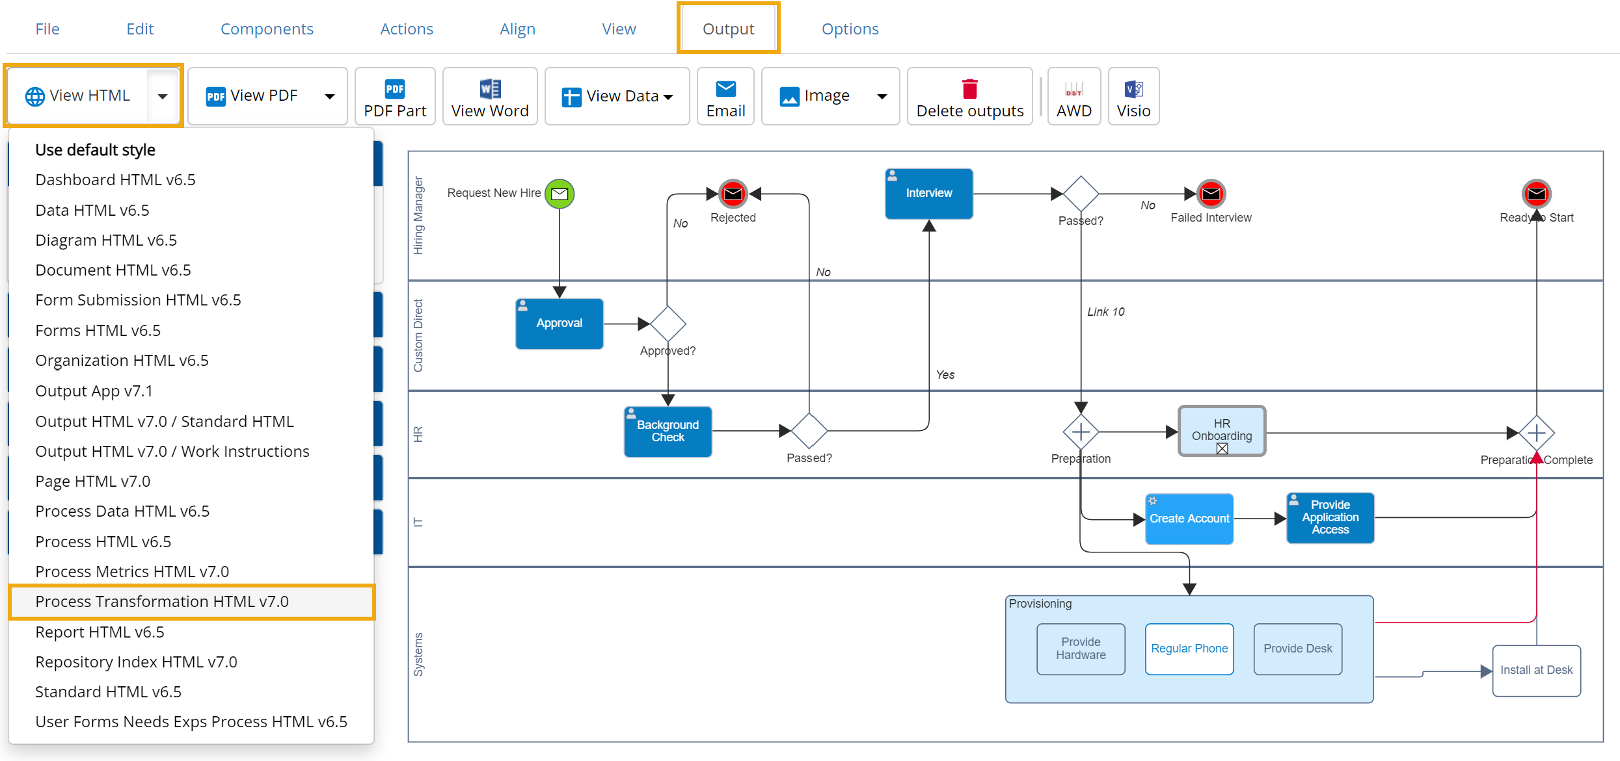1620x761 pixels.
Task: Click the Rejected red message end event
Action: 733,194
